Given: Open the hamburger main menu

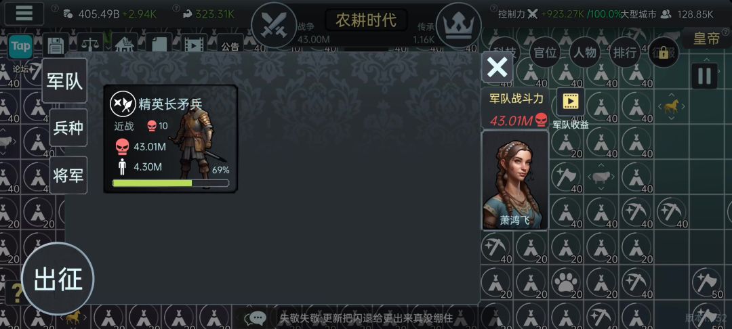Looking at the screenshot, I should click(24, 13).
